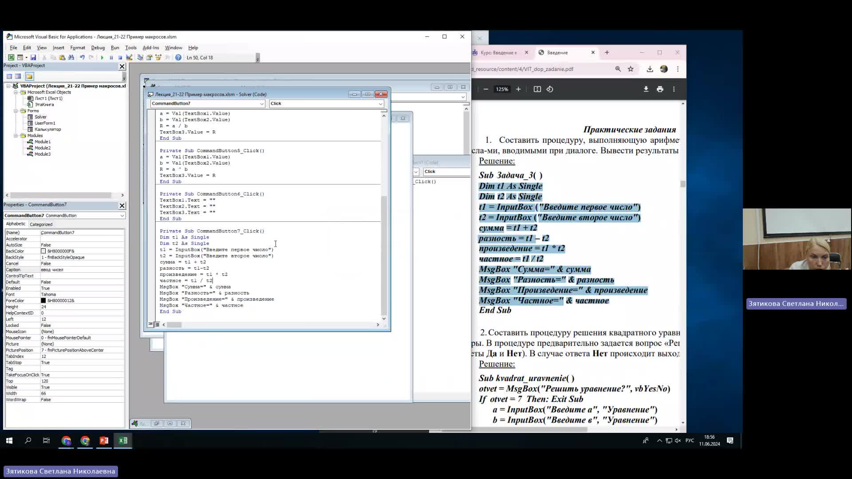Click the Break pause icon
Image resolution: width=852 pixels, height=479 pixels.
pos(111,58)
